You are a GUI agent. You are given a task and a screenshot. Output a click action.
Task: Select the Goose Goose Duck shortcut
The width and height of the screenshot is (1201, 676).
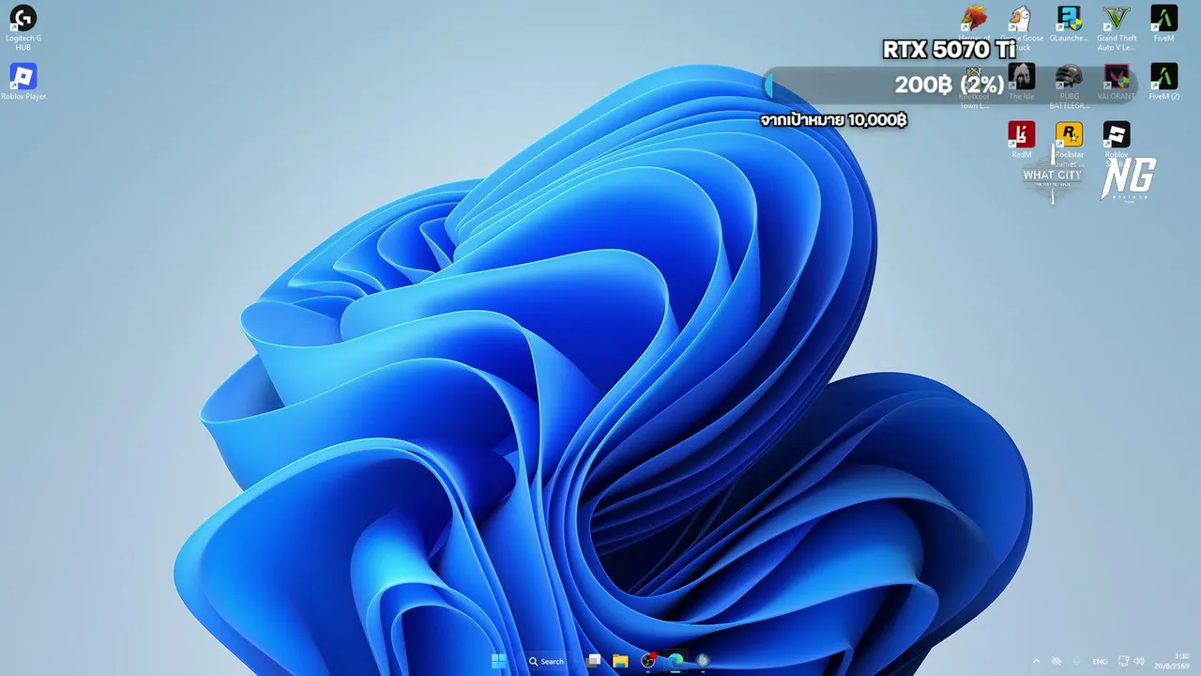click(1021, 28)
